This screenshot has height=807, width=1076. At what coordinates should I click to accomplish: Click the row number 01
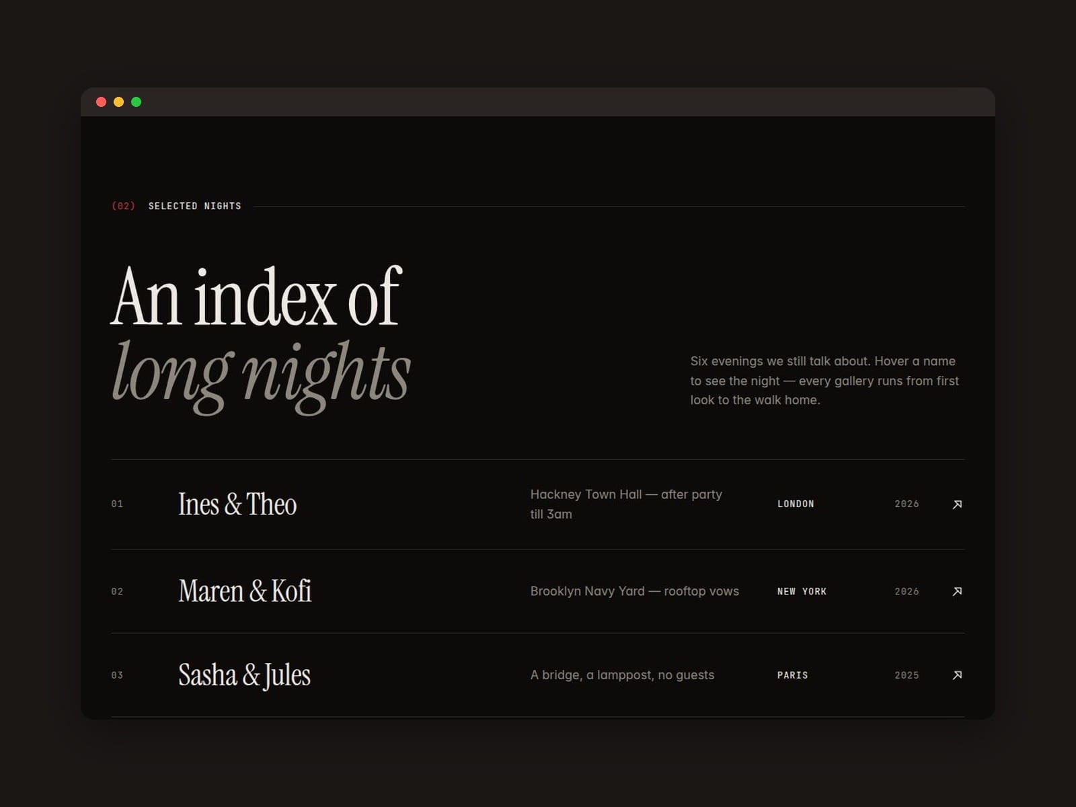(x=117, y=504)
